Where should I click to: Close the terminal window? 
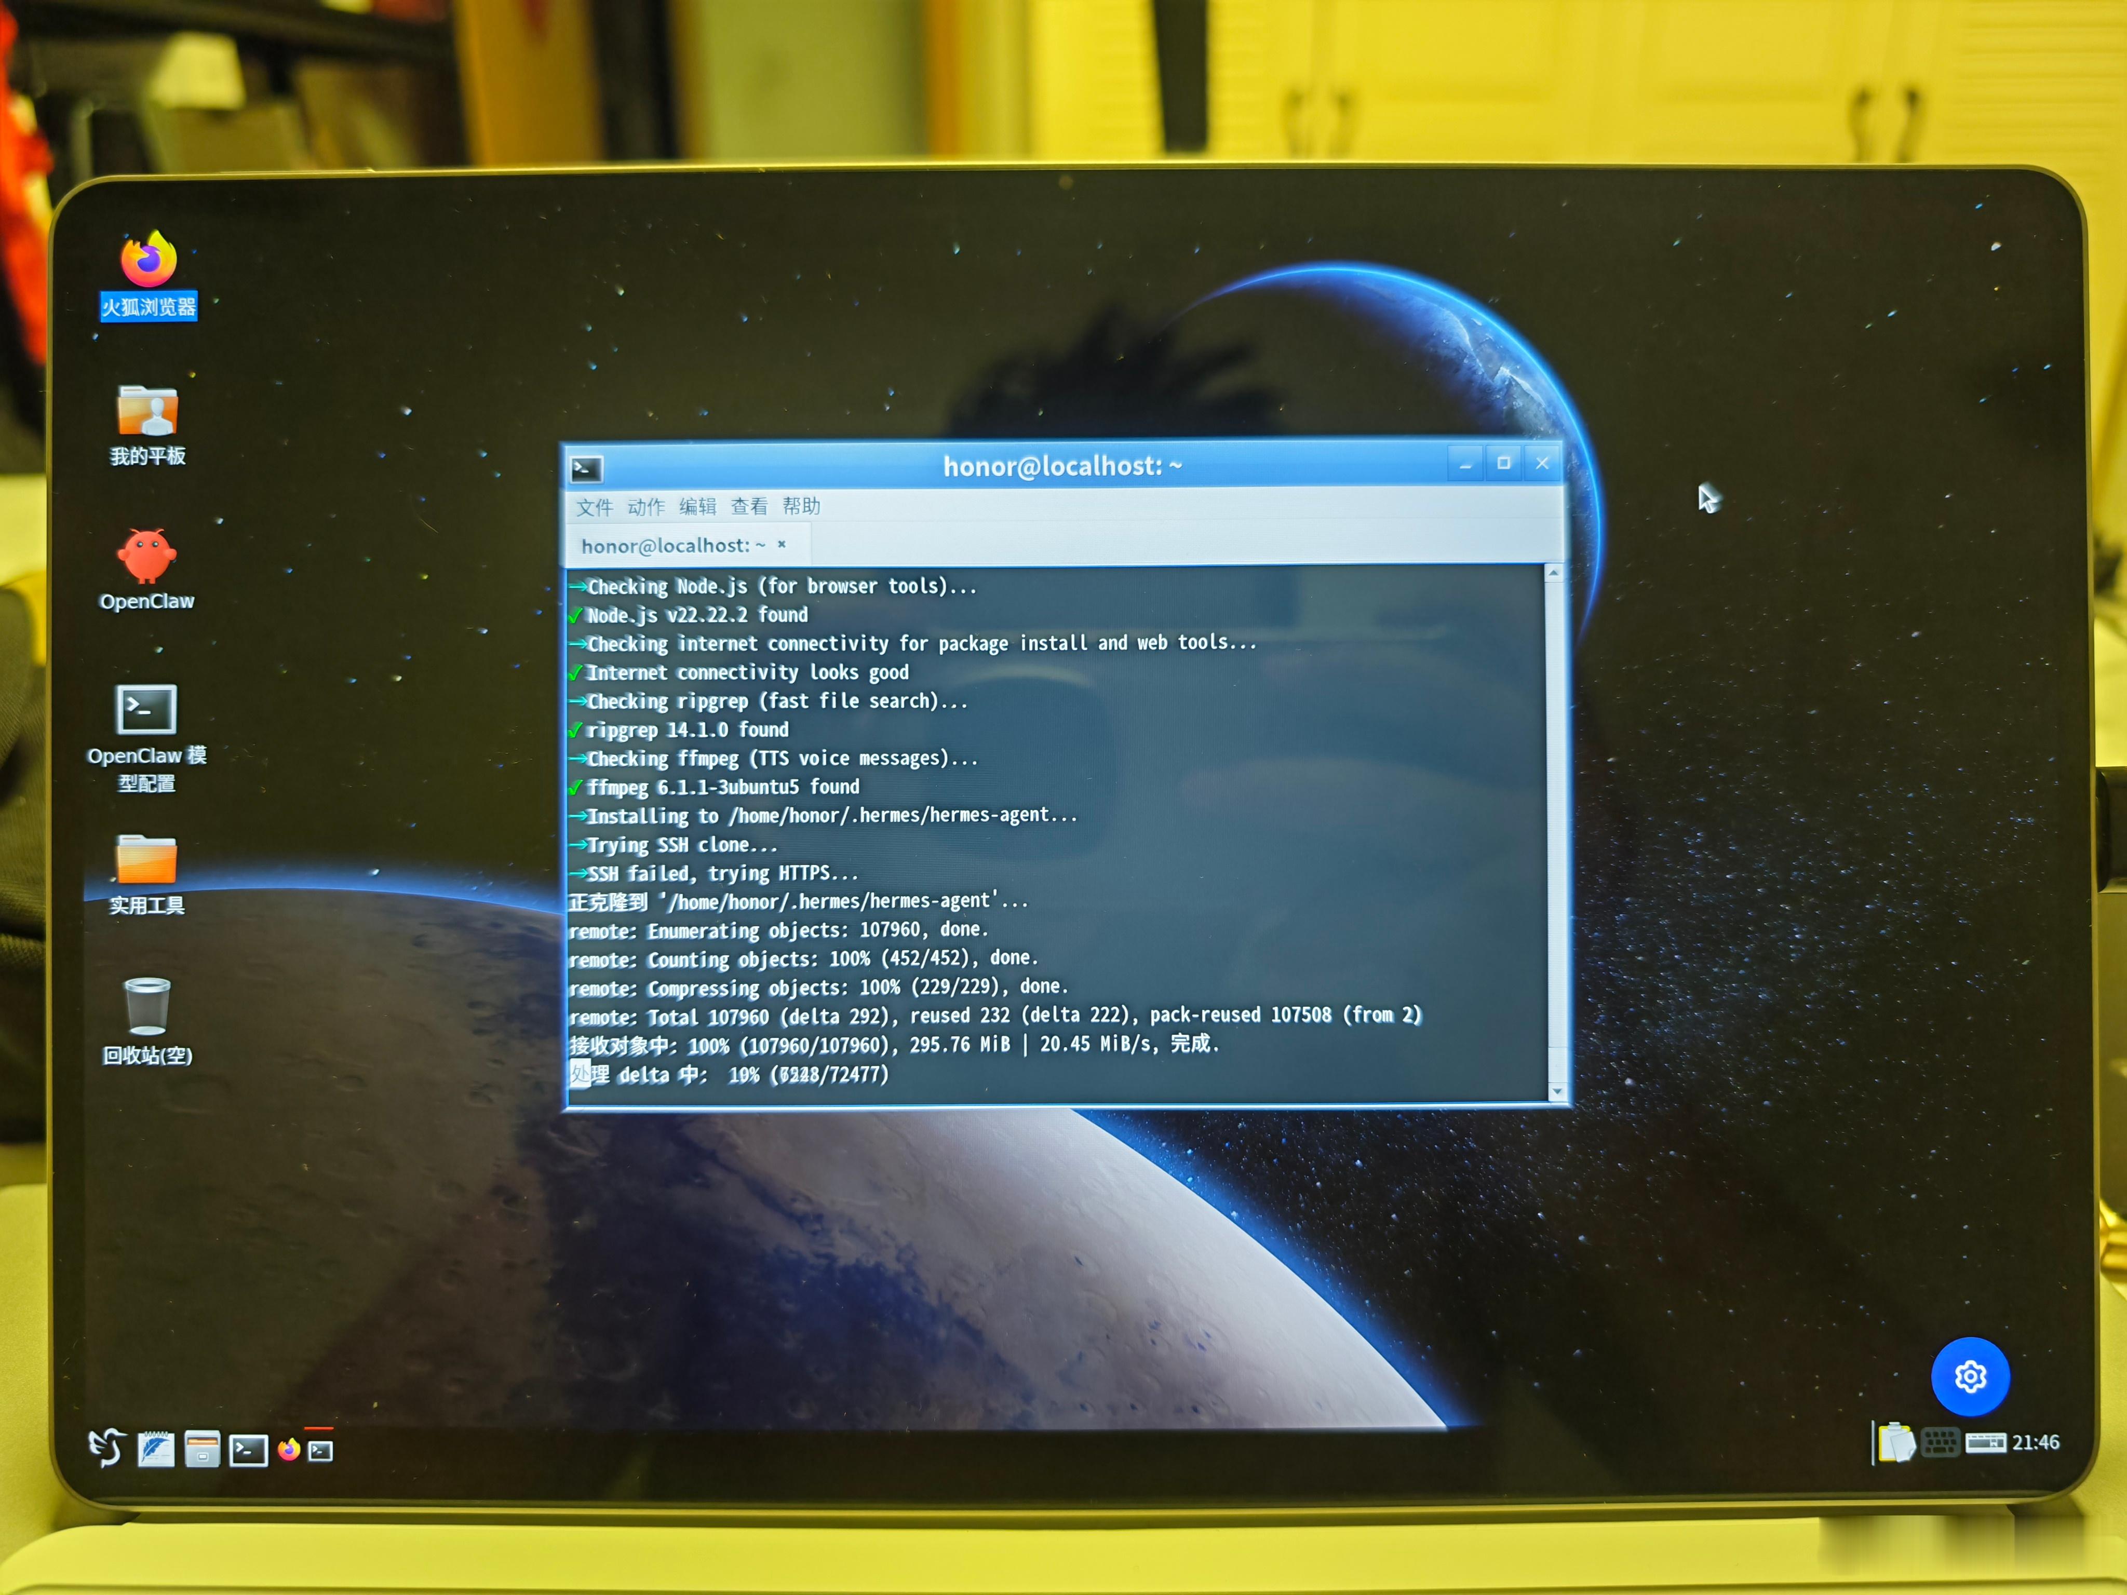point(1542,464)
